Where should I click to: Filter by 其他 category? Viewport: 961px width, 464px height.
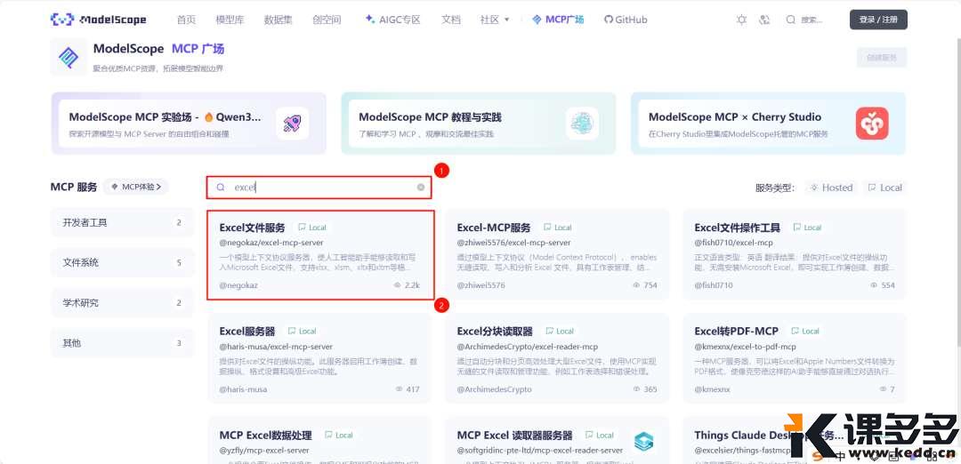tap(123, 343)
